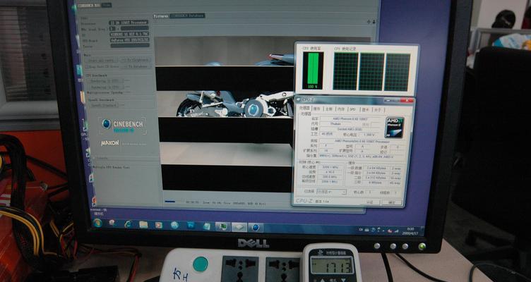Expand the Console section in Cinebench
Image resolution: width=531 pixels, height=282 pixels.
[94, 158]
